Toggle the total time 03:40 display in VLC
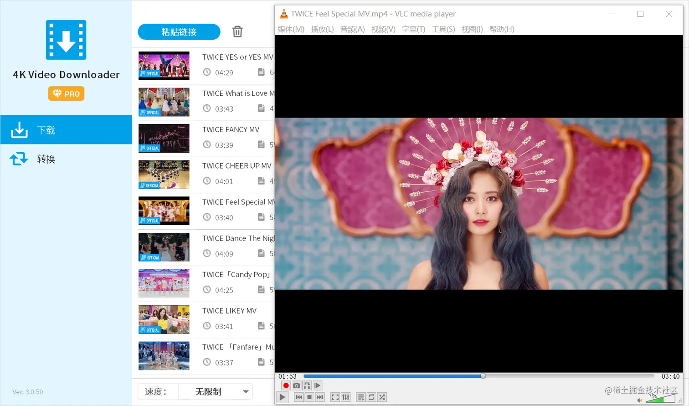The image size is (689, 406). click(x=670, y=376)
